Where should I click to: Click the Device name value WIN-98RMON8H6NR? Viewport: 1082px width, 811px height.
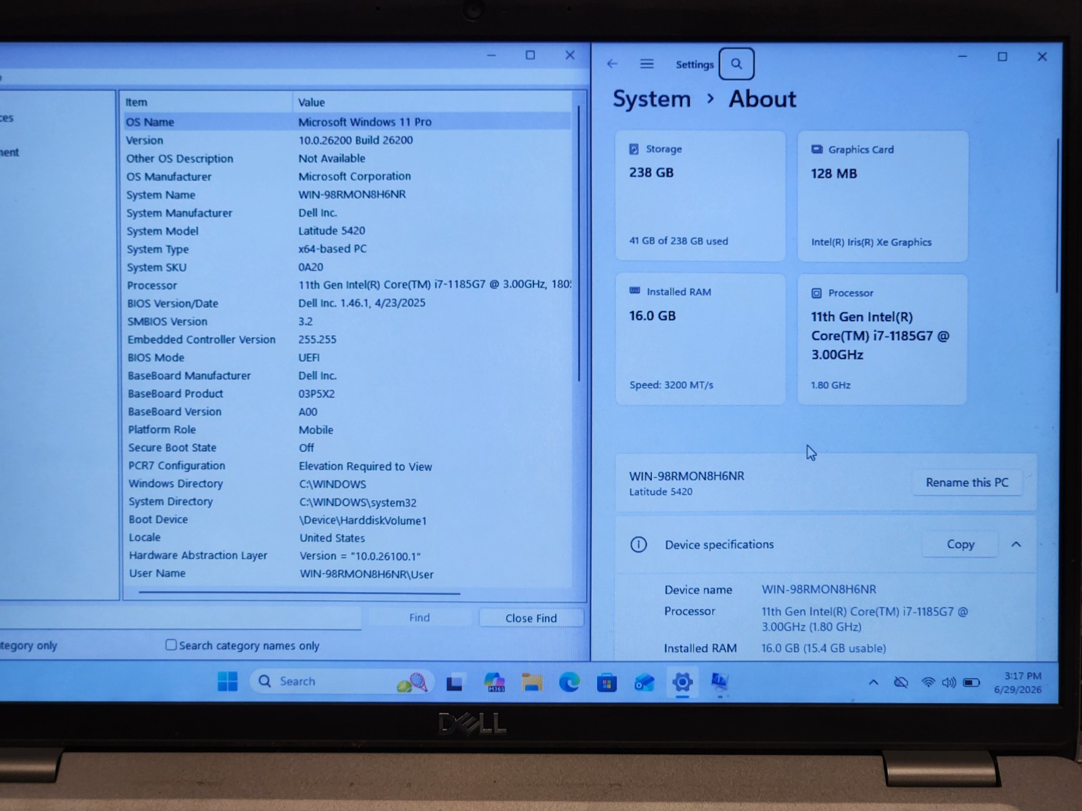click(x=818, y=589)
